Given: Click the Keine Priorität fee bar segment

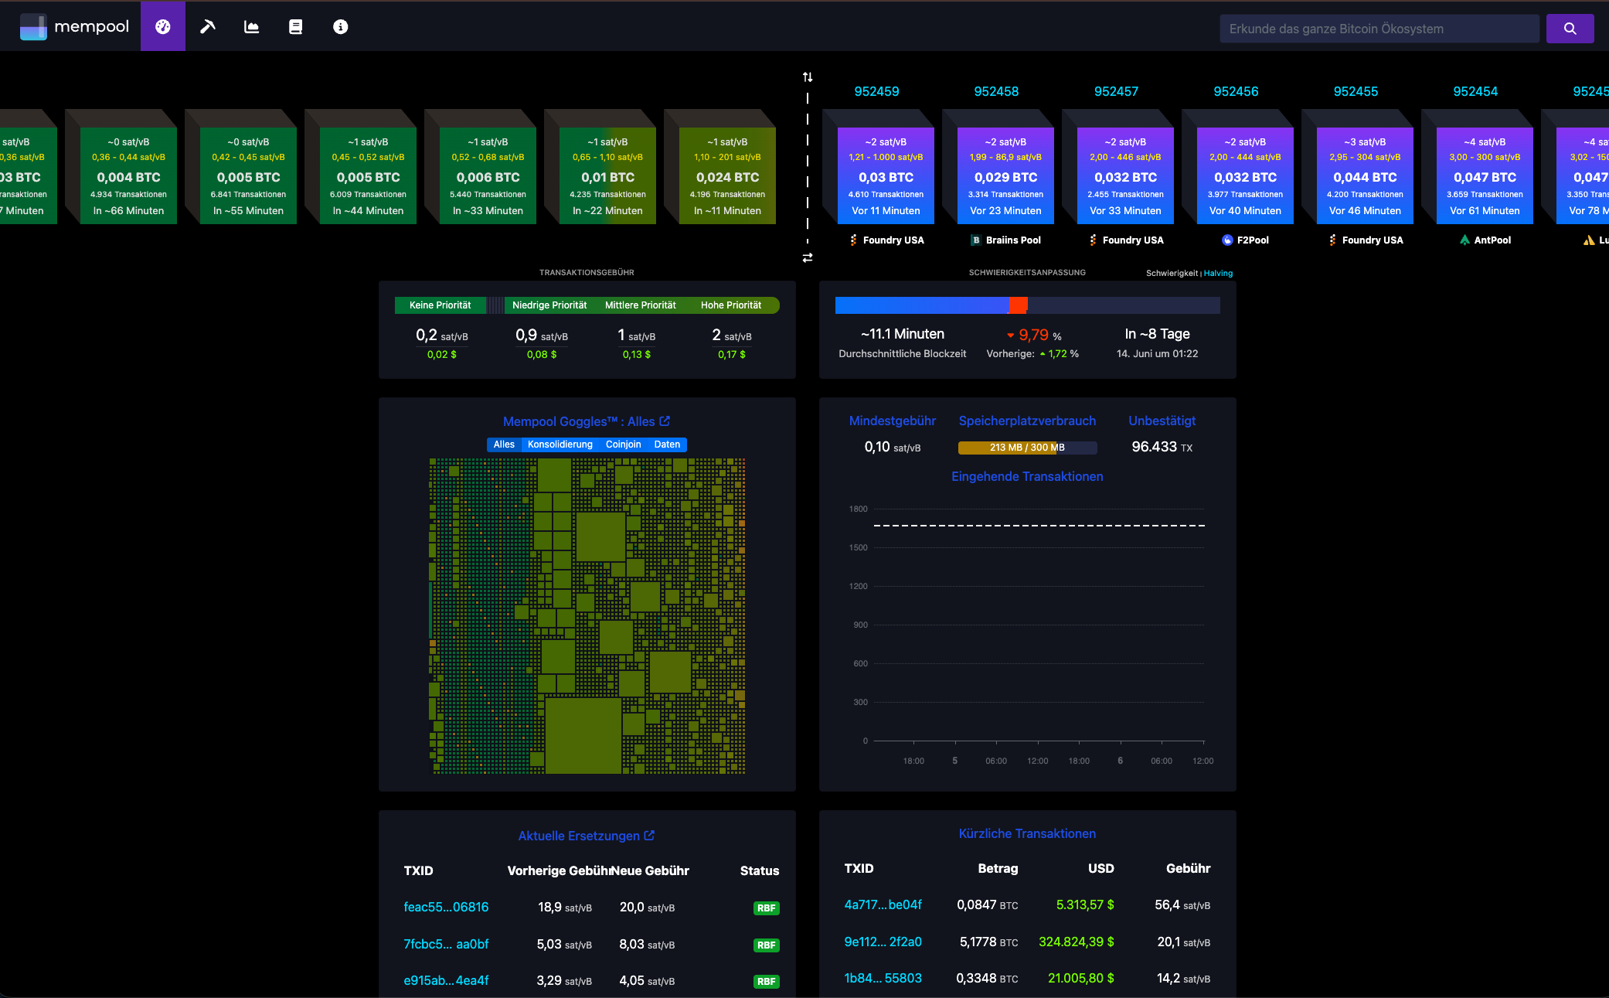Looking at the screenshot, I should click(441, 305).
